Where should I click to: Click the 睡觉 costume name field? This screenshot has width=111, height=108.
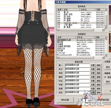tap(77, 77)
